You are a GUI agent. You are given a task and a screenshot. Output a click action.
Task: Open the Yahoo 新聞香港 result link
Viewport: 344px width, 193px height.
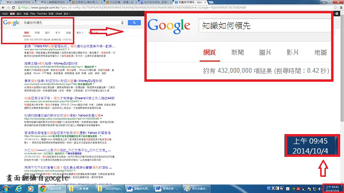[67, 133]
